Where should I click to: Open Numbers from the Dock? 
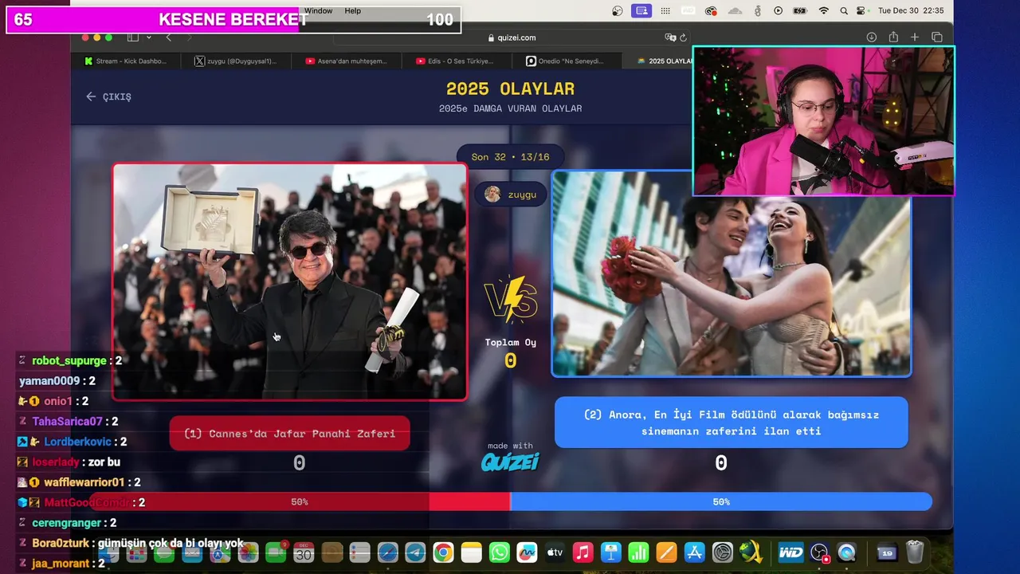point(639,552)
